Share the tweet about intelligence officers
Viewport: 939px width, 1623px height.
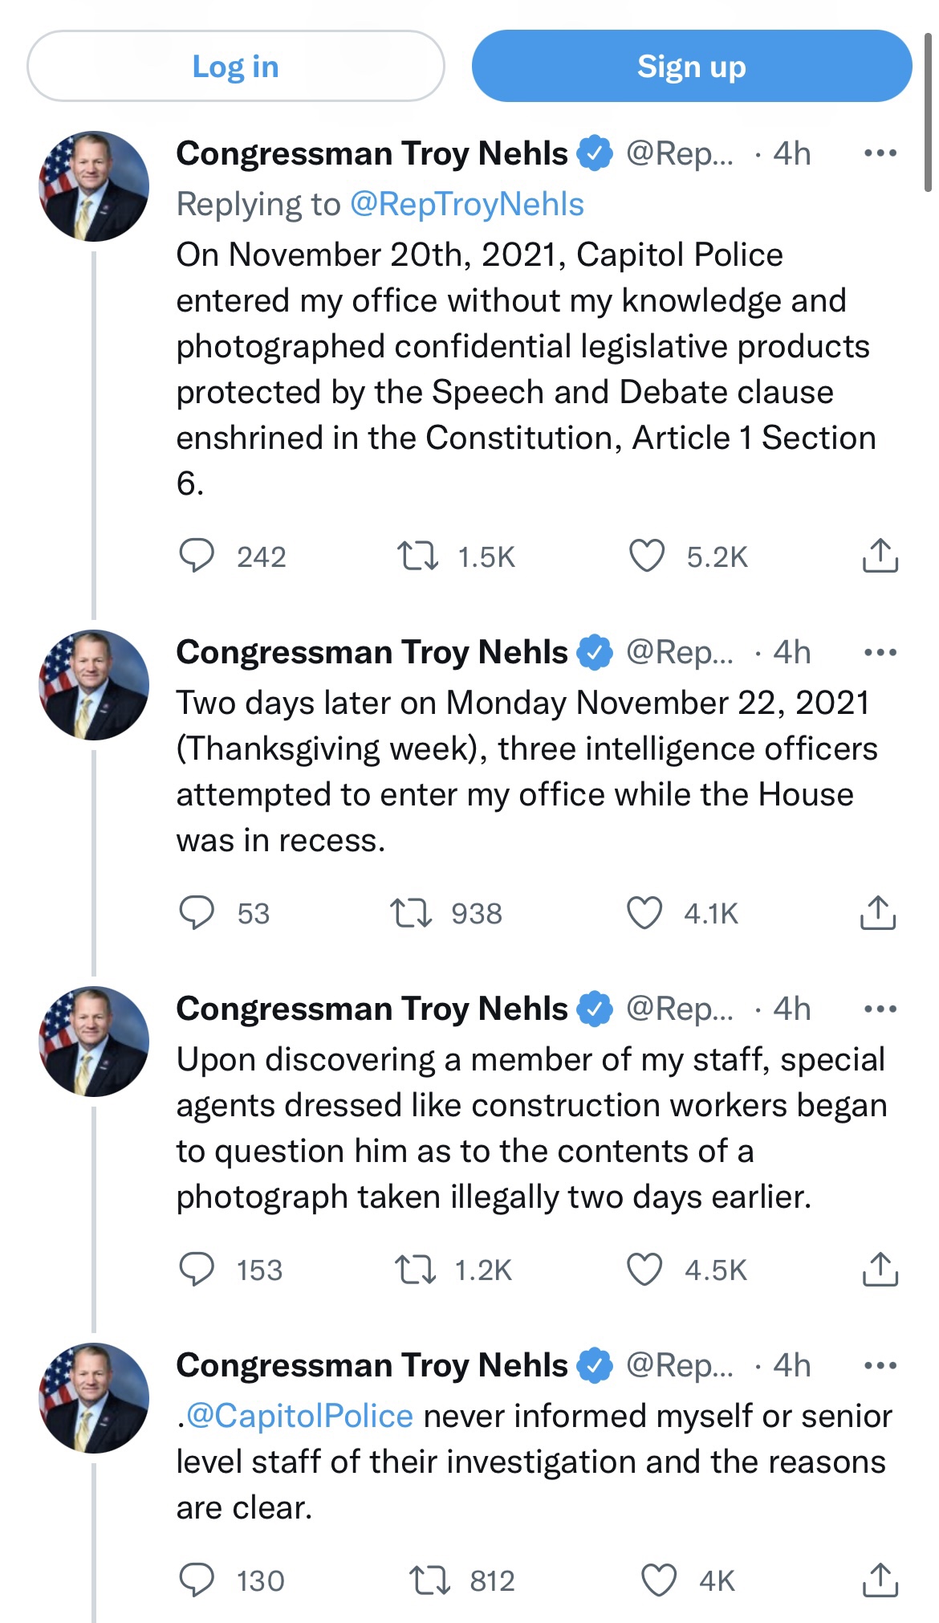tap(878, 913)
